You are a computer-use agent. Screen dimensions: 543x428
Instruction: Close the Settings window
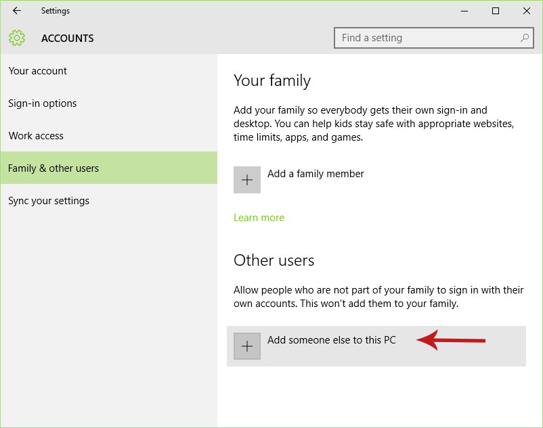527,11
